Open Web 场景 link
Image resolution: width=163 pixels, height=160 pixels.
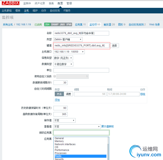[x=155, y=24]
